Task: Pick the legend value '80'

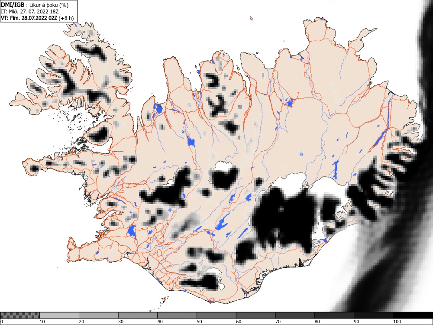Action: point(317,322)
